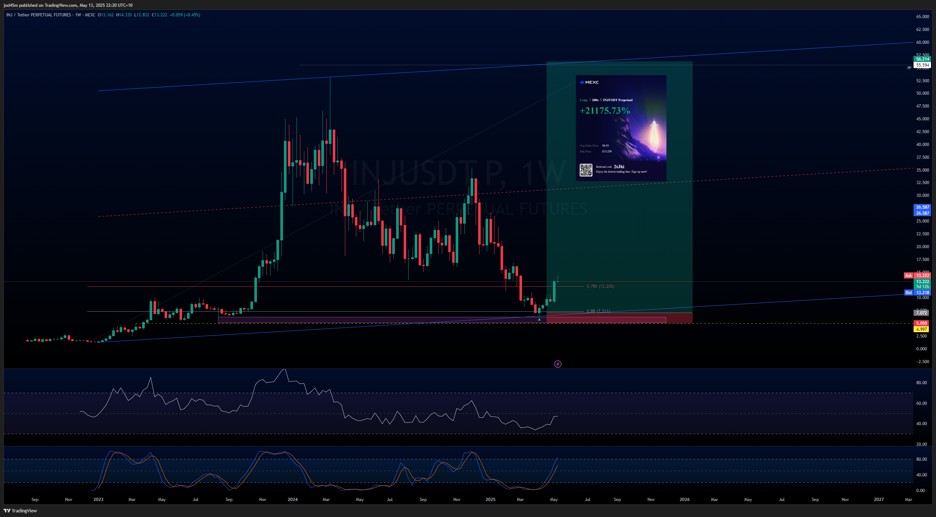Click the high value H14.335
The width and height of the screenshot is (936, 517).
coord(124,15)
